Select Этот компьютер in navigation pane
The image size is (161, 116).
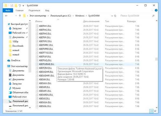pos(19,66)
